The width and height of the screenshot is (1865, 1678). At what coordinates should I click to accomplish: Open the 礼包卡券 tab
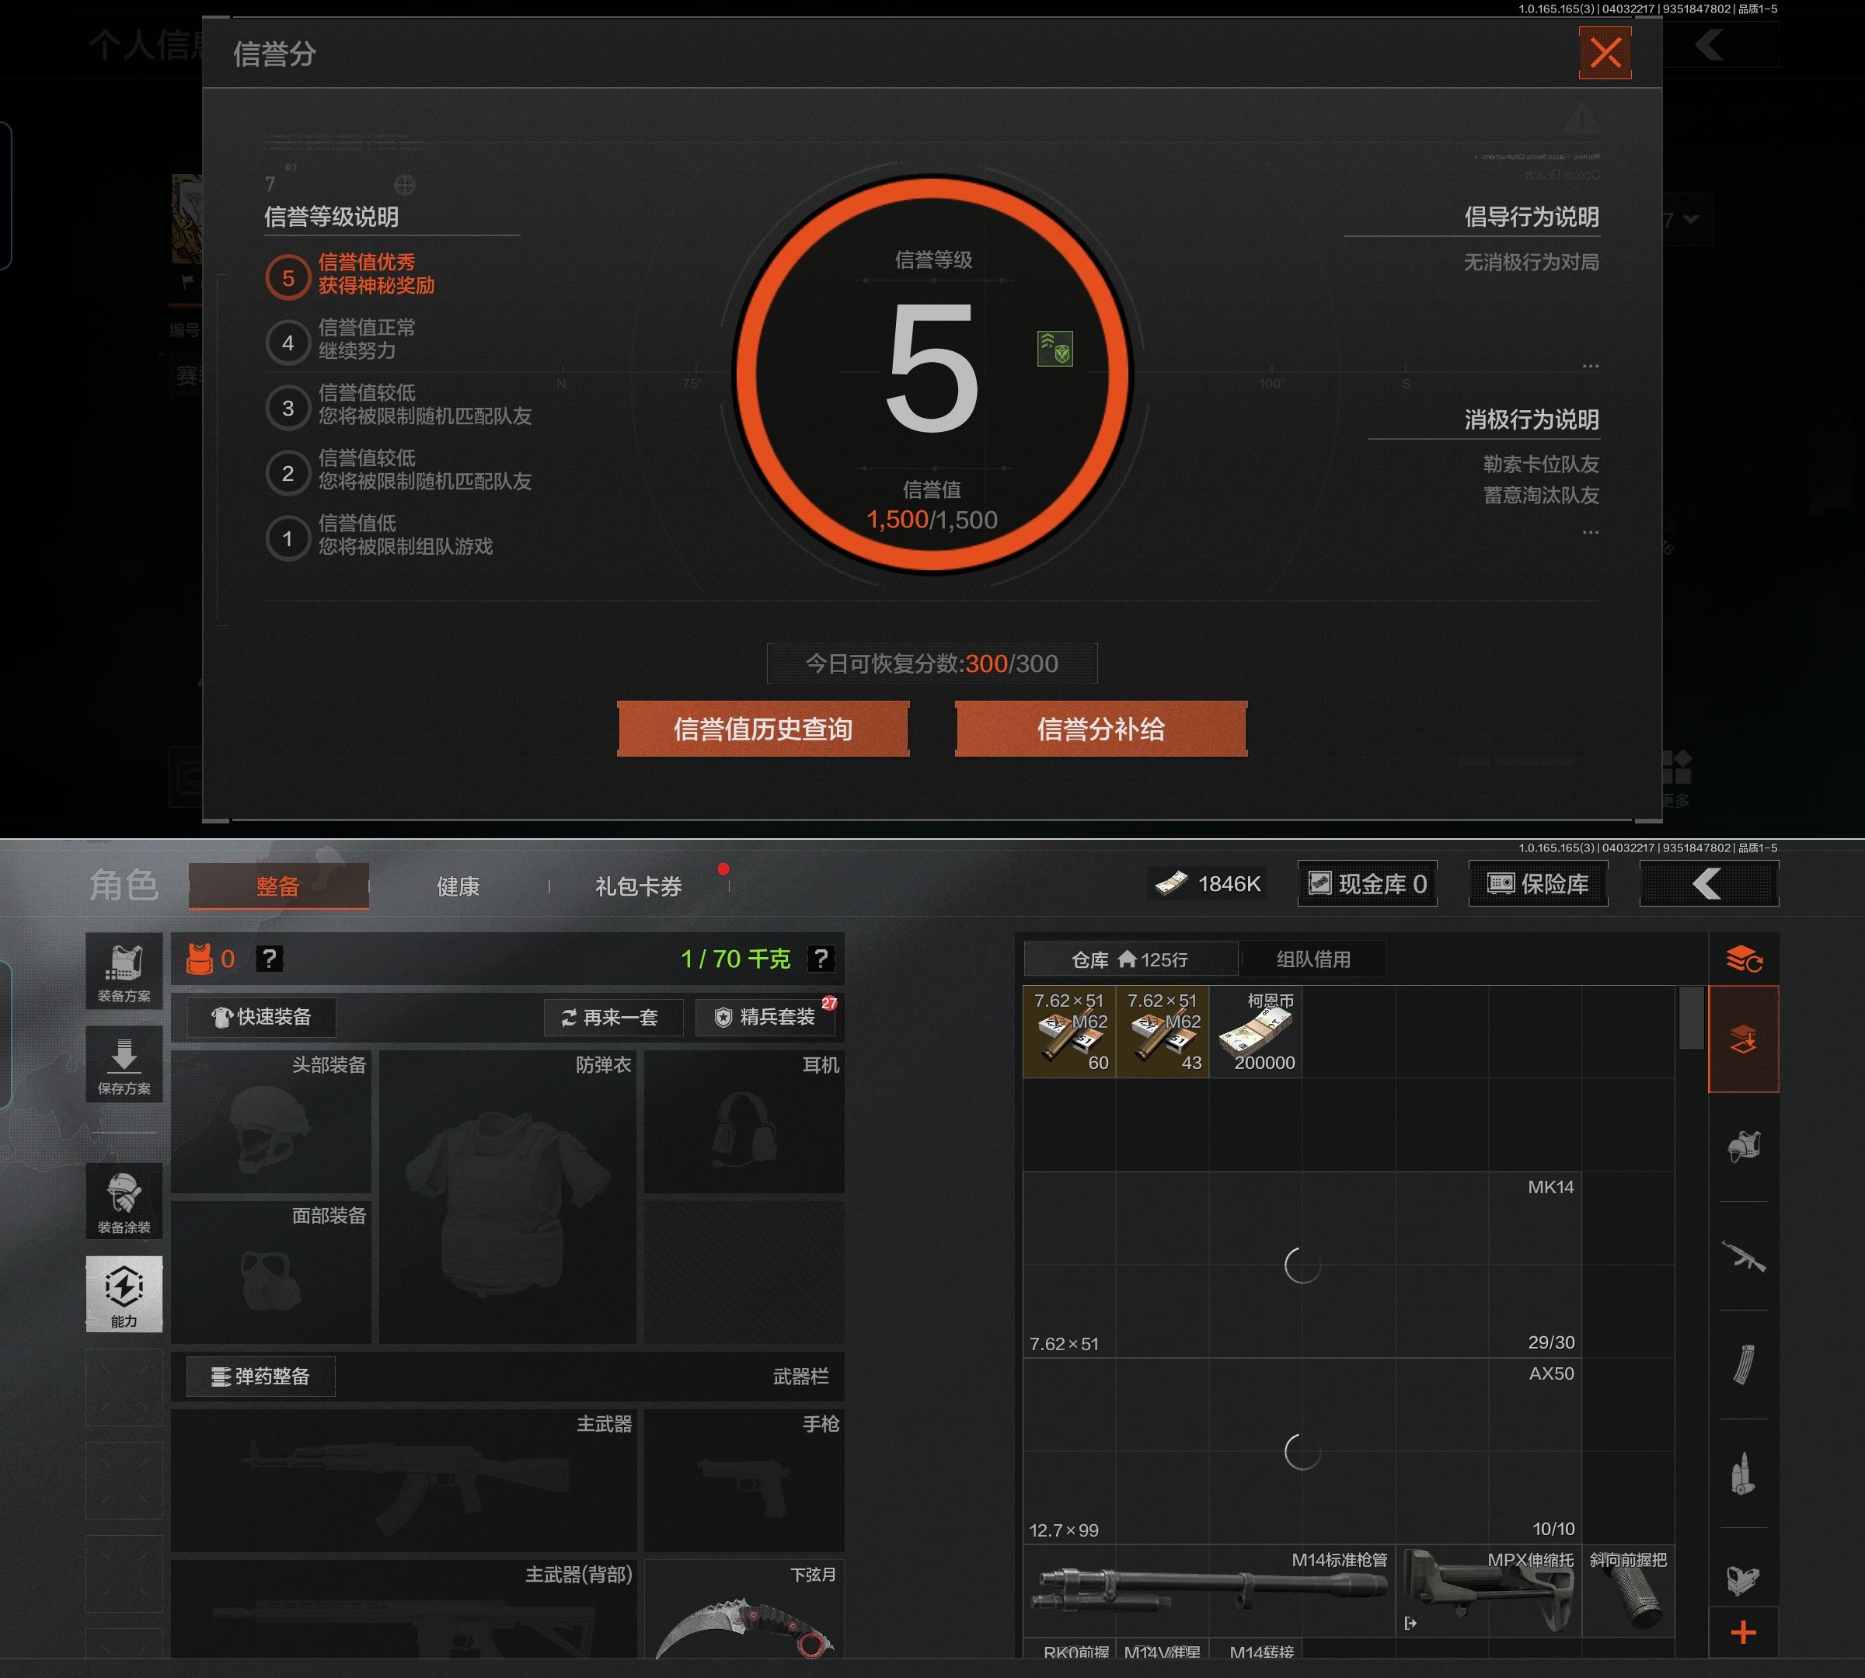[x=638, y=887]
